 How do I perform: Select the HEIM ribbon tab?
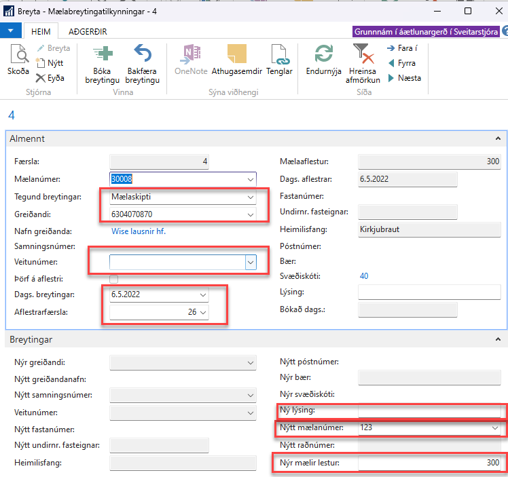point(41,31)
